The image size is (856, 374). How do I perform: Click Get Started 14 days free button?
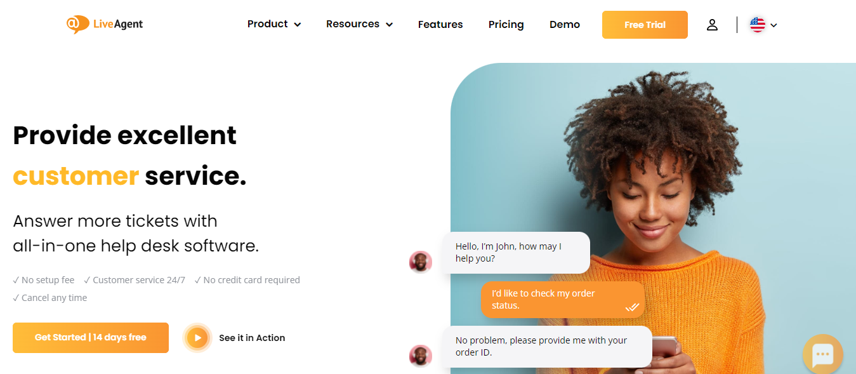tap(91, 338)
